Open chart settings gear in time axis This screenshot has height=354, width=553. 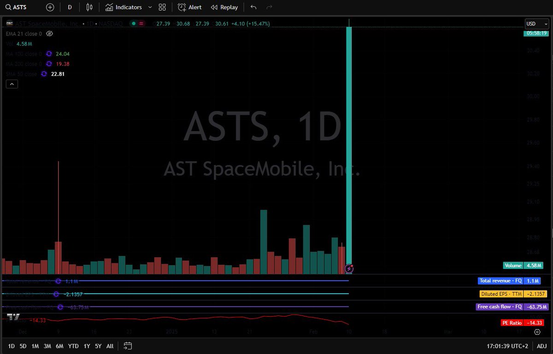tap(537, 331)
